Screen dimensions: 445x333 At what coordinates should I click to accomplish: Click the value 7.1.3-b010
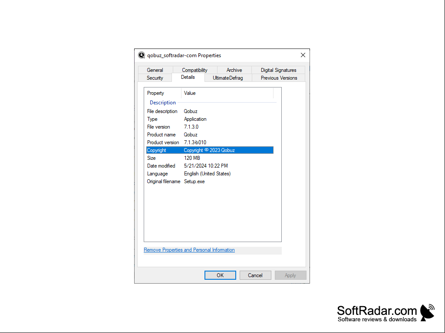point(195,142)
